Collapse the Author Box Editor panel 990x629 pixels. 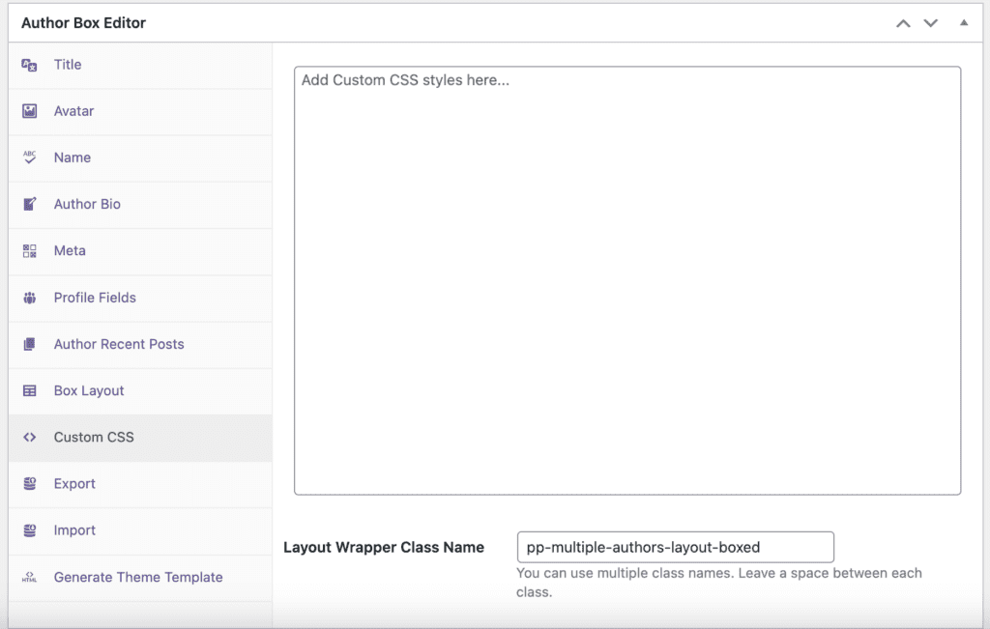[x=963, y=21]
